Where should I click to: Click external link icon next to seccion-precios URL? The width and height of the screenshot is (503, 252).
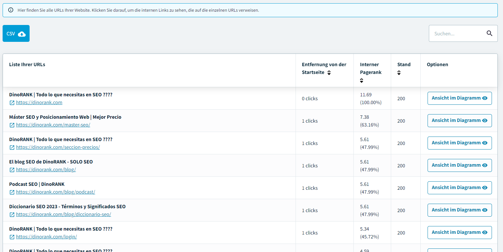click(12, 148)
